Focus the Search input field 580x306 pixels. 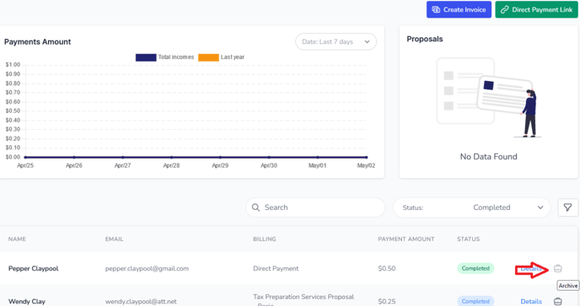315,207
